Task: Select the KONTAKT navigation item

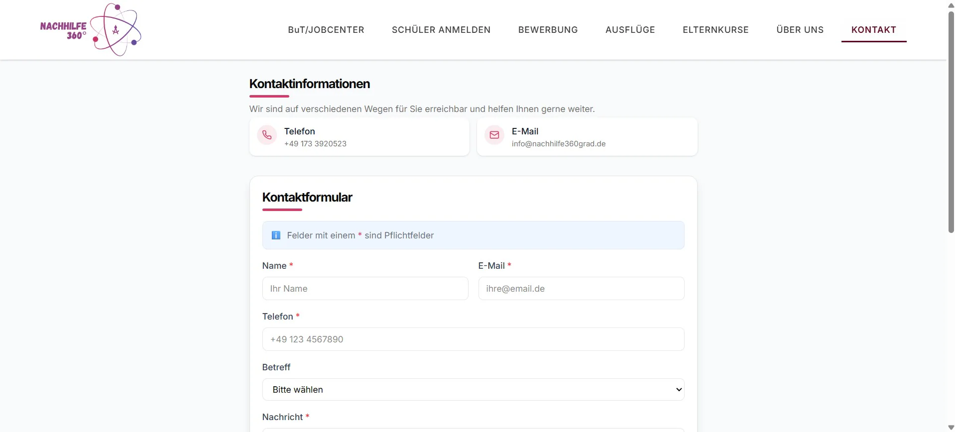Action: (874, 30)
